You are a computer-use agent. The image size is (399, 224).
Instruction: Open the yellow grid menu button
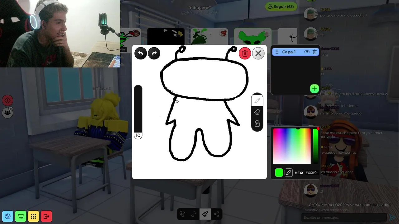[33, 216]
